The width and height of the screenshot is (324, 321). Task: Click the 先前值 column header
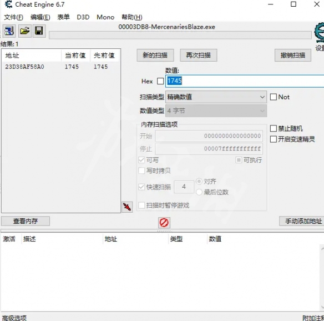click(x=104, y=56)
